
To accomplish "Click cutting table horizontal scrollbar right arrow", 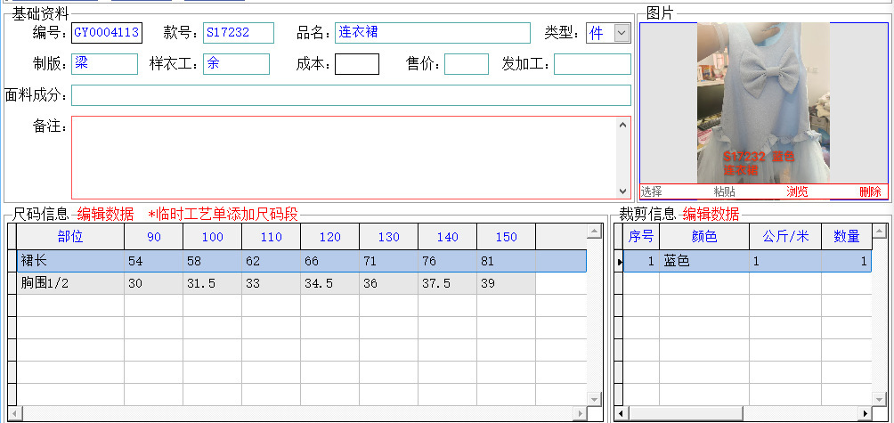I will point(866,413).
